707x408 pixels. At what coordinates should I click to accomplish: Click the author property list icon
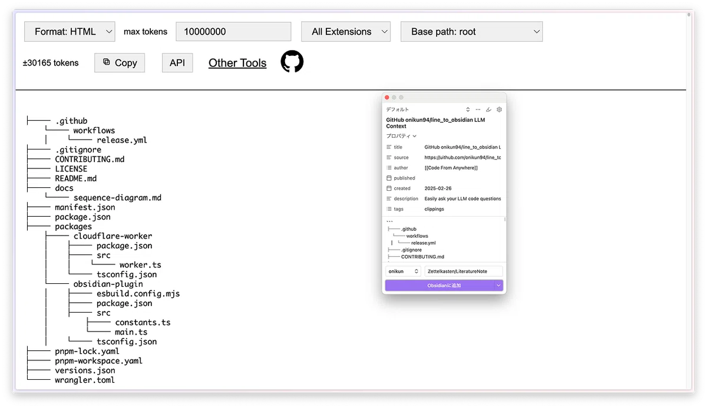(389, 168)
